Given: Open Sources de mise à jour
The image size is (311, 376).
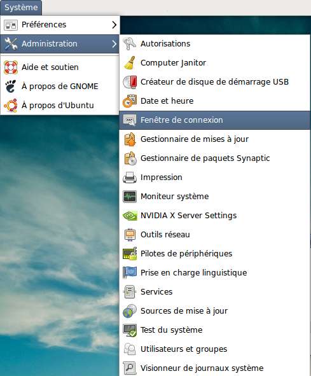Looking at the screenshot, I should (214, 311).
